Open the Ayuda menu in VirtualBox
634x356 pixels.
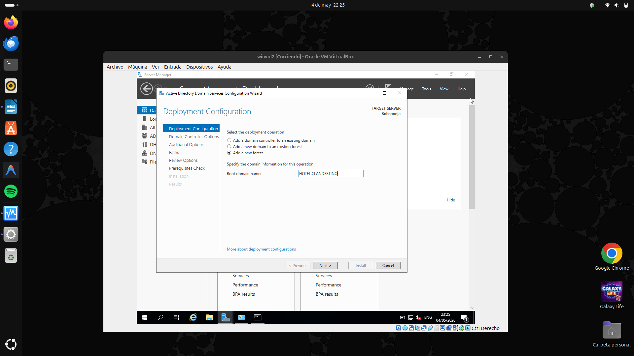click(x=225, y=67)
